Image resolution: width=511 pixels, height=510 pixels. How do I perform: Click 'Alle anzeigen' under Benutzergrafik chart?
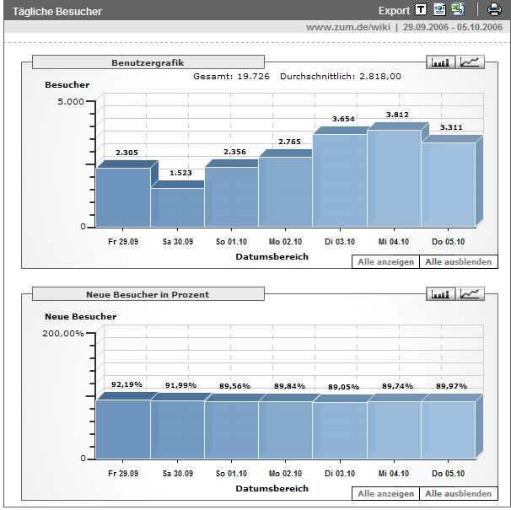tap(385, 262)
